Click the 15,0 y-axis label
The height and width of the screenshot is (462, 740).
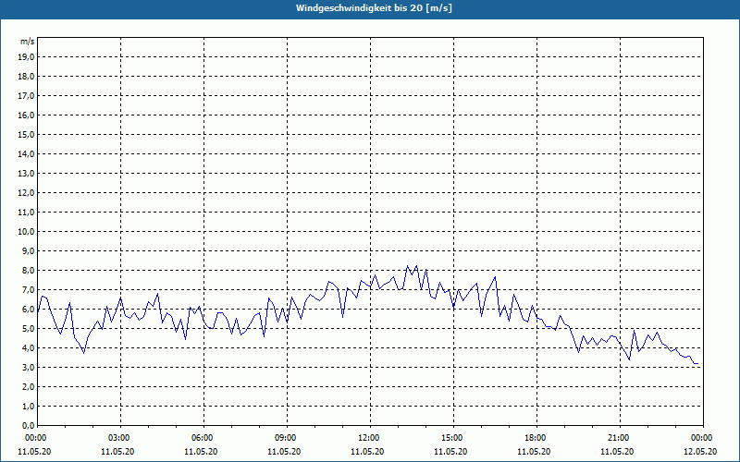(x=27, y=134)
